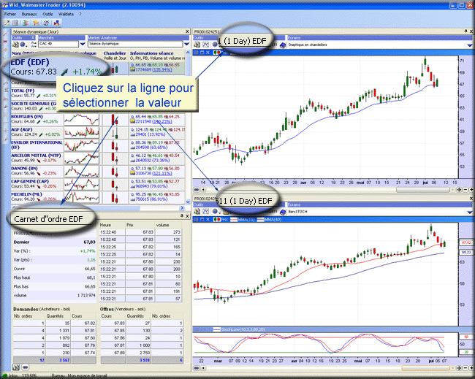Open the ? help menu
The height and width of the screenshot is (379, 475).
click(x=80, y=14)
